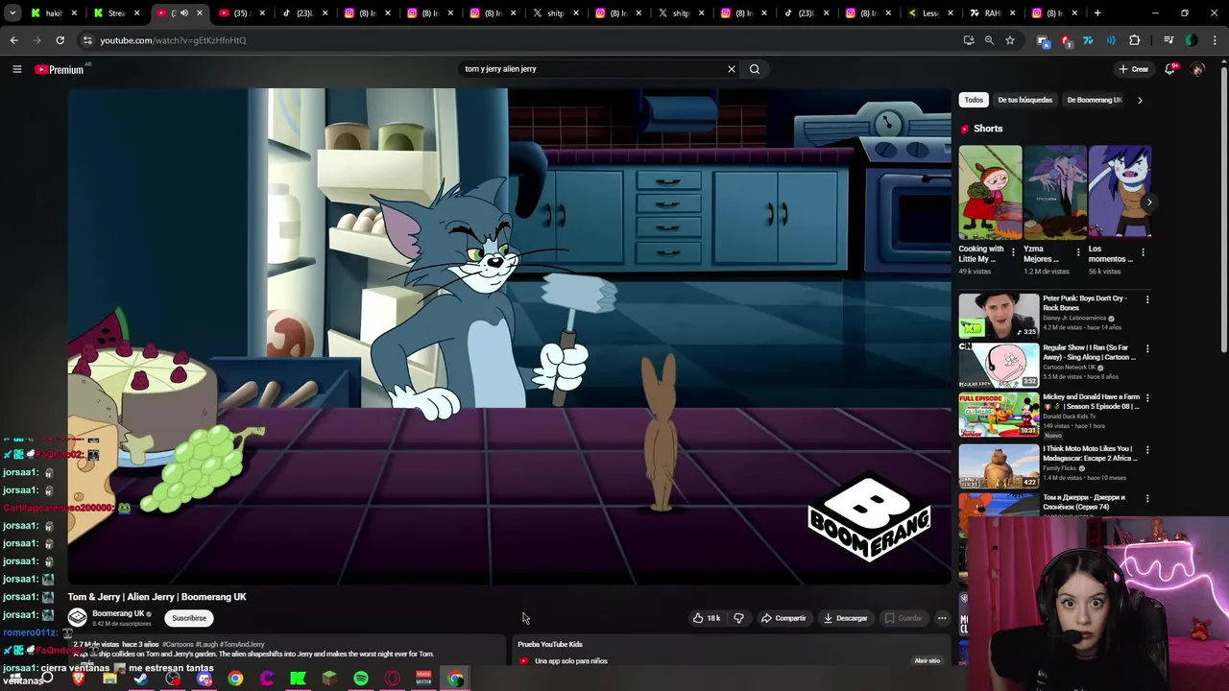Open the account avatar menu
The height and width of the screenshot is (691, 1229).
click(1197, 69)
